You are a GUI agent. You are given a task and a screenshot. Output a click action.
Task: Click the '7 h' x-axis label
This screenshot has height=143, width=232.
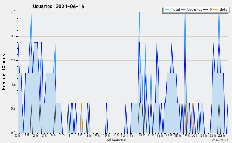(80, 135)
